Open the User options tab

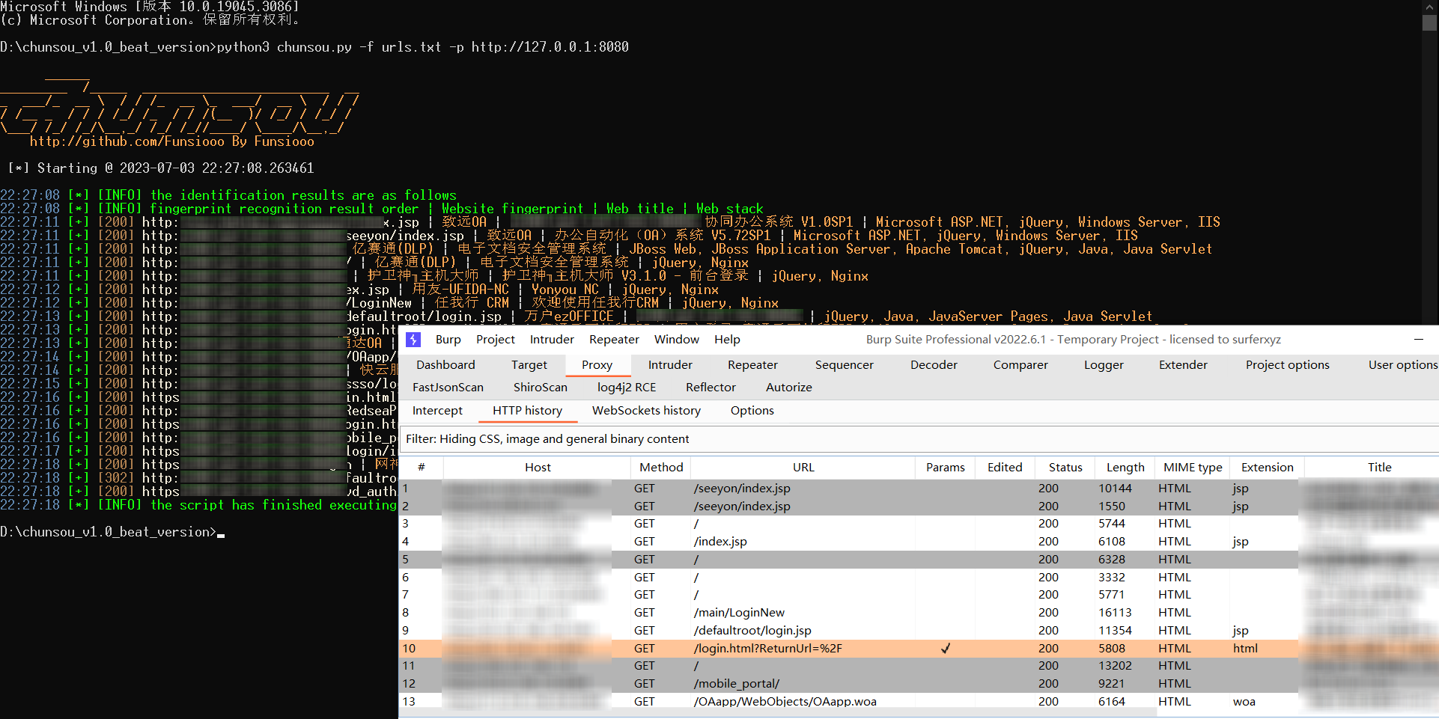pyautogui.click(x=1402, y=365)
